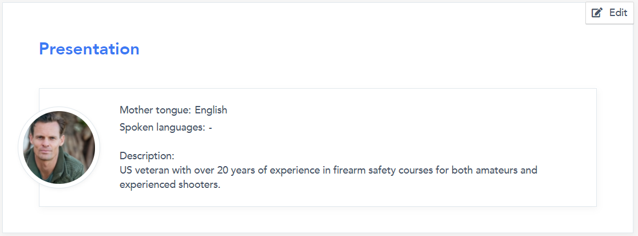
Task: Open the instructor profile photo
Action: click(x=59, y=147)
